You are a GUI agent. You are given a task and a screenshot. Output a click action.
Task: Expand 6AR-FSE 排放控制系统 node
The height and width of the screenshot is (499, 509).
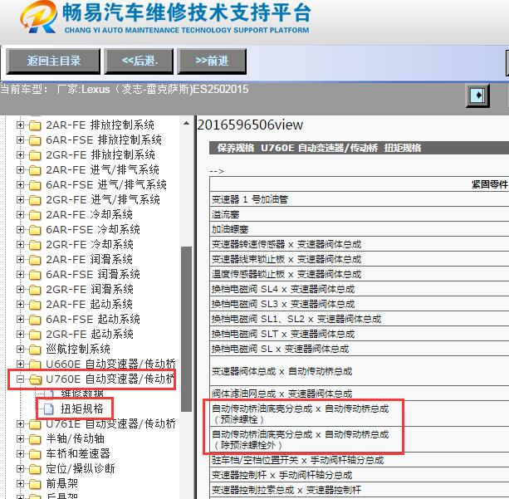point(20,140)
